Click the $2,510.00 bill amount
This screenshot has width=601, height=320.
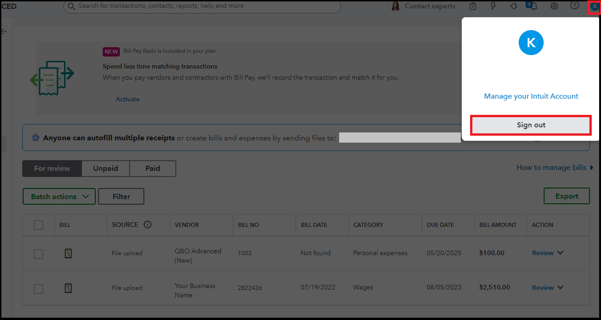(495, 288)
